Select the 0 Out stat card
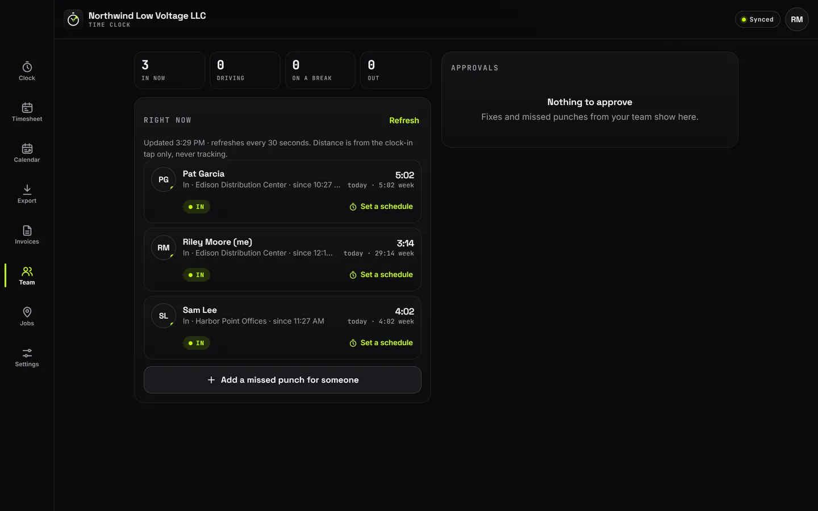This screenshot has width=818, height=511. pyautogui.click(x=395, y=70)
